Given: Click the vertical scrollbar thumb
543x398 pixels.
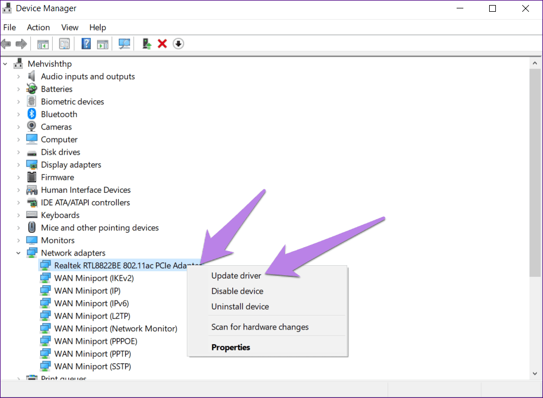Looking at the screenshot, I should [535, 172].
